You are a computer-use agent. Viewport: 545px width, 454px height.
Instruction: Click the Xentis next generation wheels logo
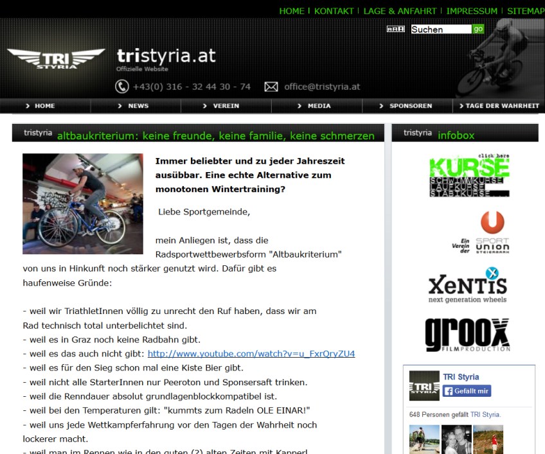[467, 285]
